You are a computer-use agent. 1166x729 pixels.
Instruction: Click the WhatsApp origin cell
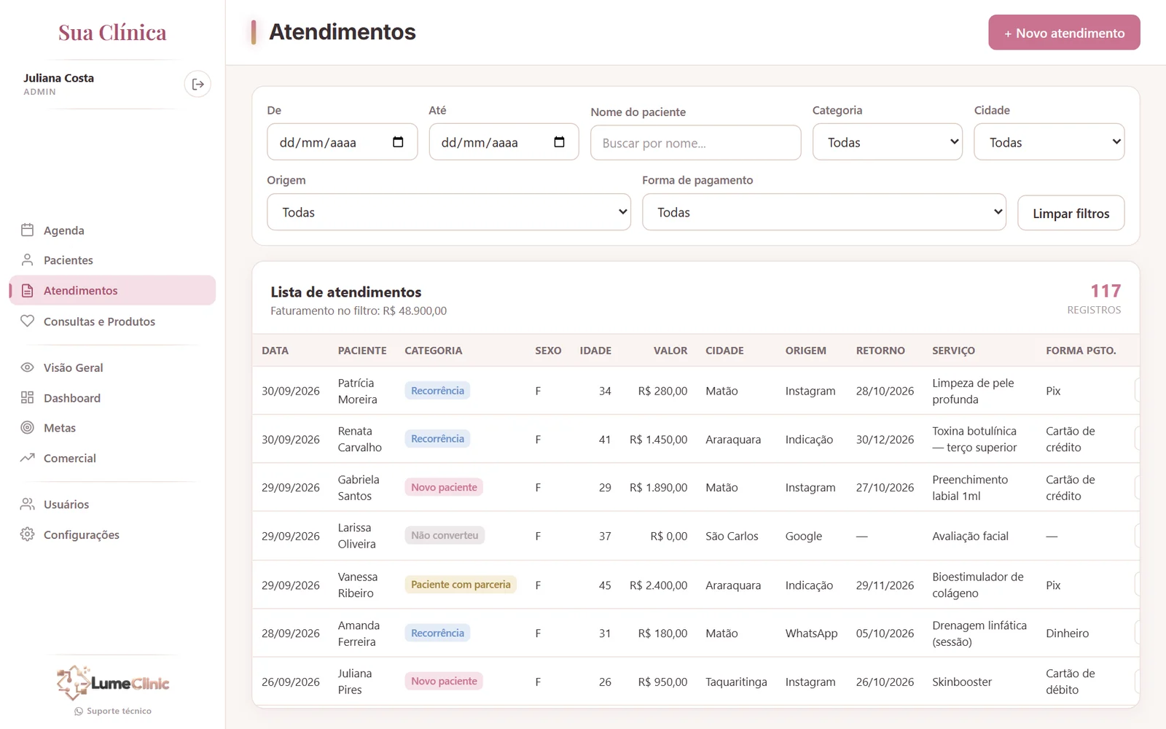[x=811, y=634]
